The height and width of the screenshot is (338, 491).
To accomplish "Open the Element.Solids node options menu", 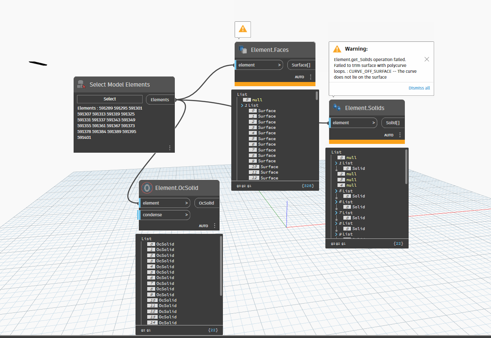I will click(400, 135).
